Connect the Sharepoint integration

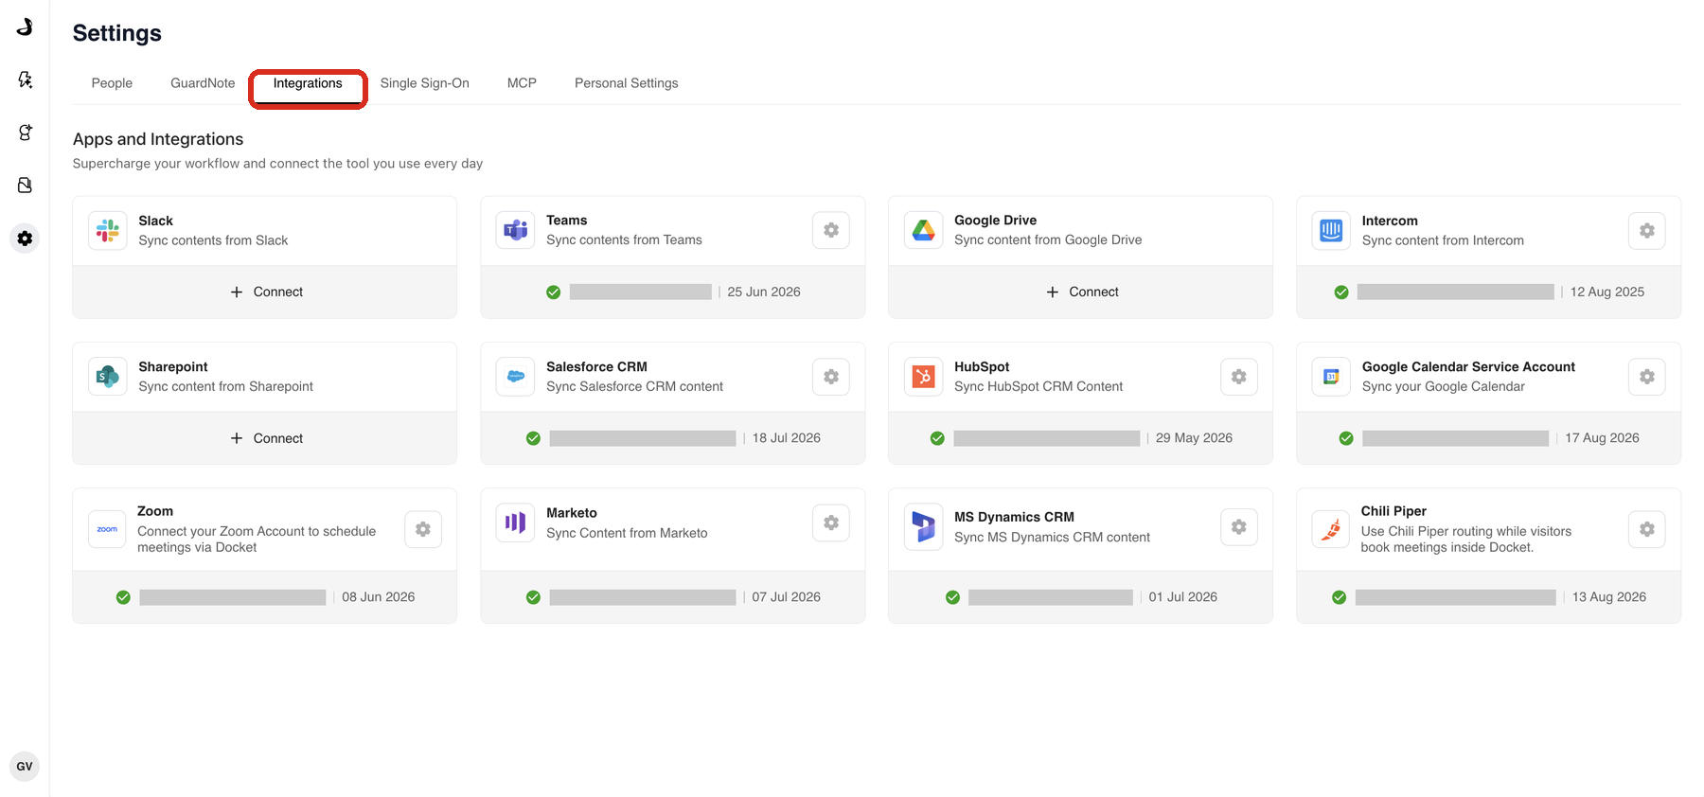pyautogui.click(x=266, y=438)
